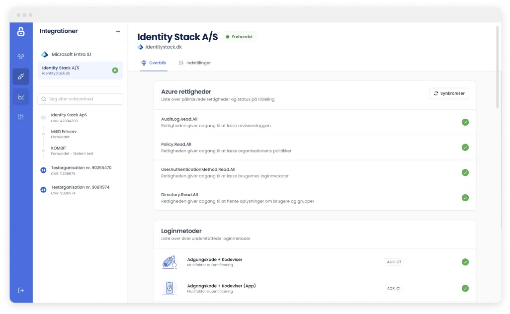This screenshot has height=314, width=510.
Task: Click the logout icon in sidebar
Action: (x=21, y=290)
